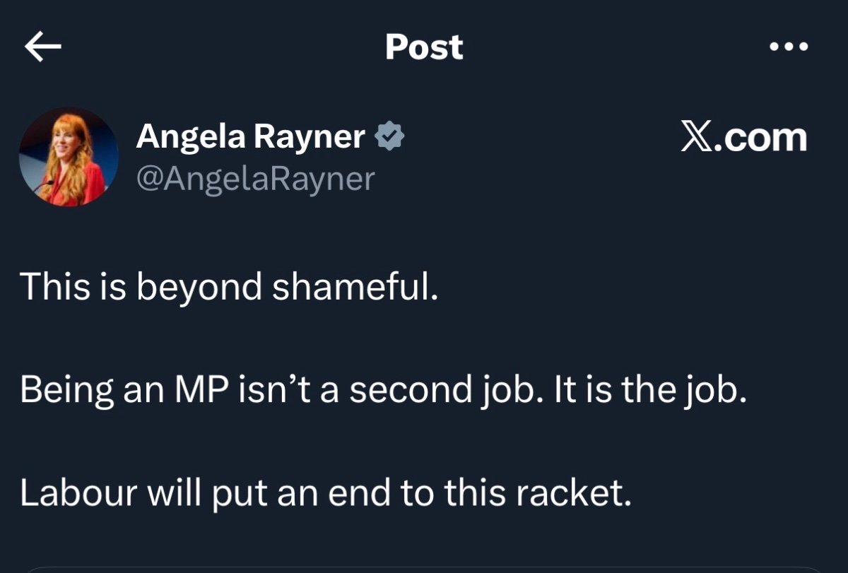Visit the @AngelaRayner handle link
This screenshot has height=573, width=848.
pyautogui.click(x=254, y=179)
